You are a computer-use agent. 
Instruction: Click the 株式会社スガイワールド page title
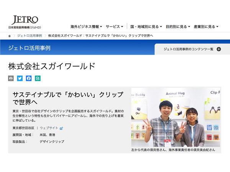tap(51, 66)
